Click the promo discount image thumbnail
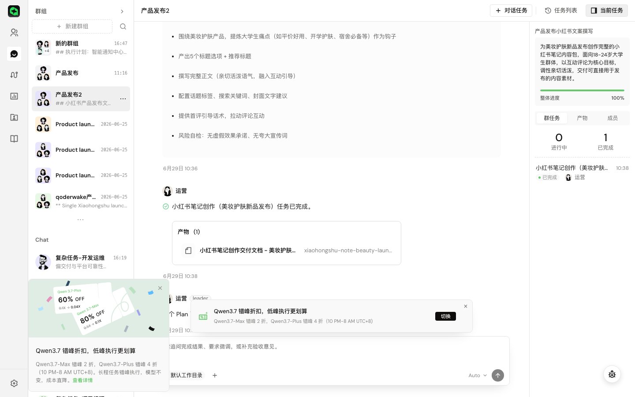 pyautogui.click(x=99, y=308)
